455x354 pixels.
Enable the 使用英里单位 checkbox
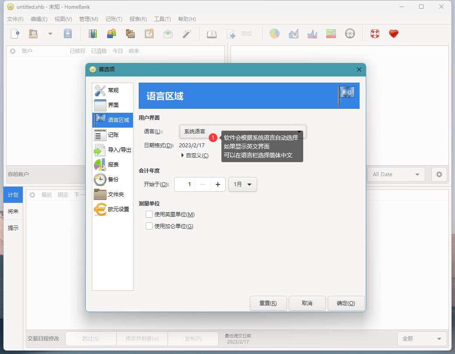pyautogui.click(x=149, y=214)
